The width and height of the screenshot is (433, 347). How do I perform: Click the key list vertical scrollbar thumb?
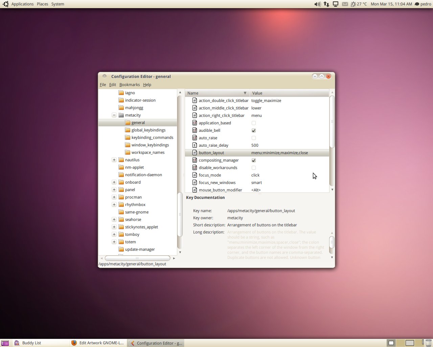click(332, 122)
